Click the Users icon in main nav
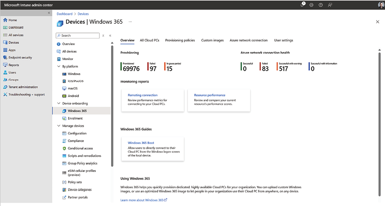The width and height of the screenshot is (385, 206). pyautogui.click(x=5, y=72)
